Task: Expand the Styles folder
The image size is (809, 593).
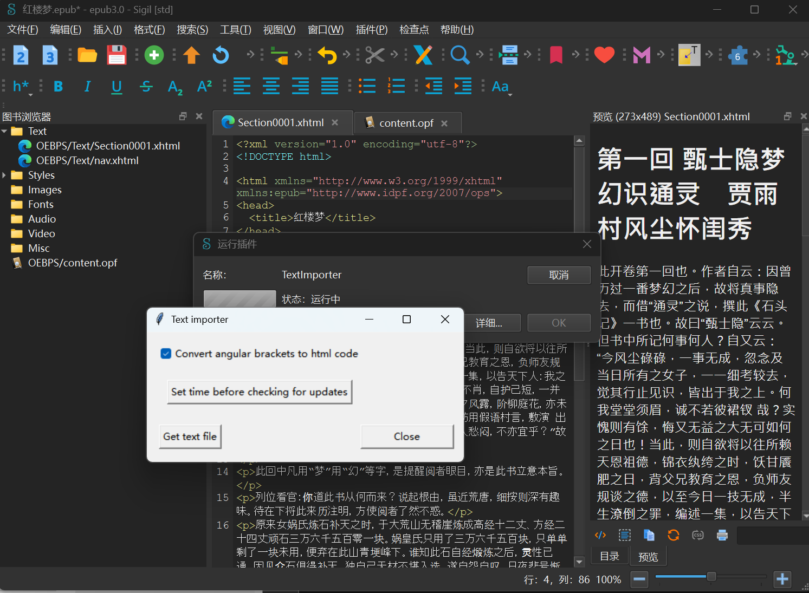Action: pos(4,175)
